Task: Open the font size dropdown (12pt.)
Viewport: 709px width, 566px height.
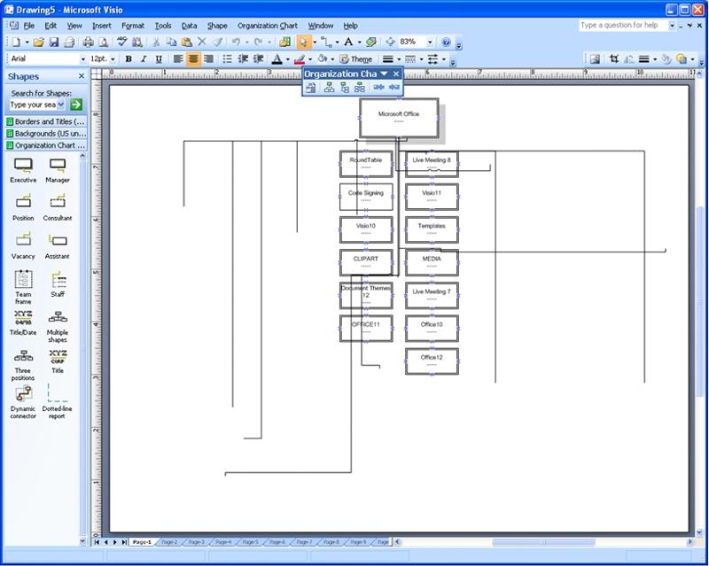Action: [x=113, y=58]
